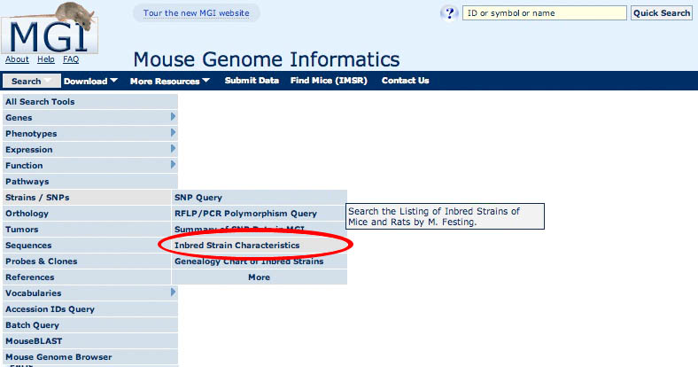This screenshot has width=698, height=367.
Task: Go to Find Mice (IMSR)
Action: [x=329, y=81]
